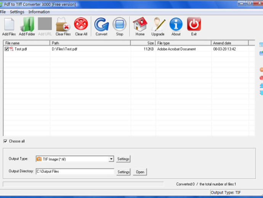The width and height of the screenshot is (263, 198).
Task: Click the blue double down-arrow icon
Action: tap(261, 93)
